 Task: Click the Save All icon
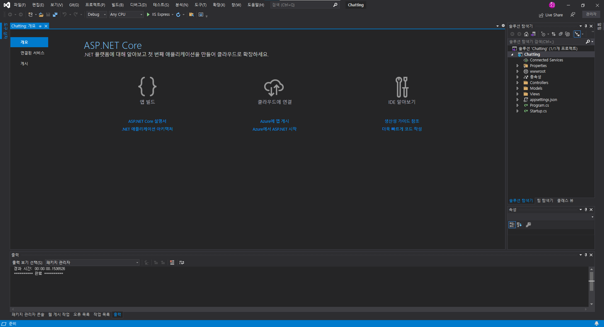tap(55, 14)
